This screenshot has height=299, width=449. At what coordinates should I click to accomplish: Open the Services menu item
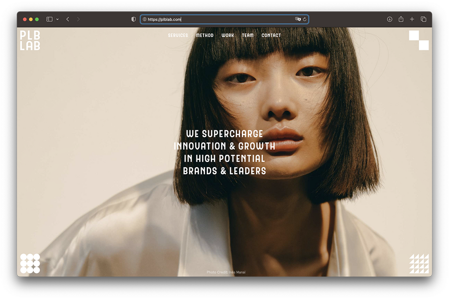tap(178, 36)
